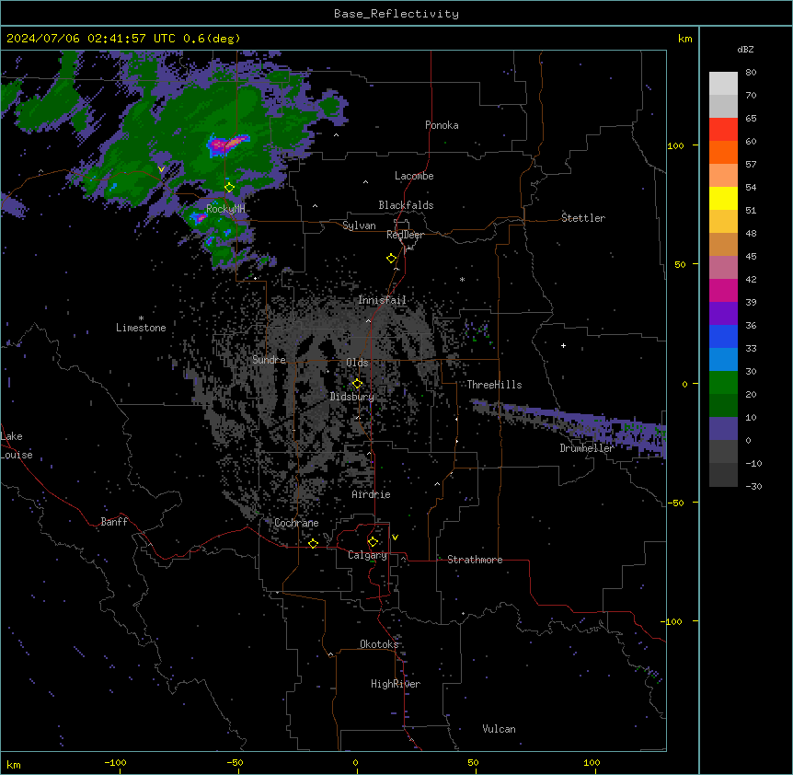Viewport: 793px width, 775px height.
Task: Click the Strathmore town label
Action: coord(475,560)
